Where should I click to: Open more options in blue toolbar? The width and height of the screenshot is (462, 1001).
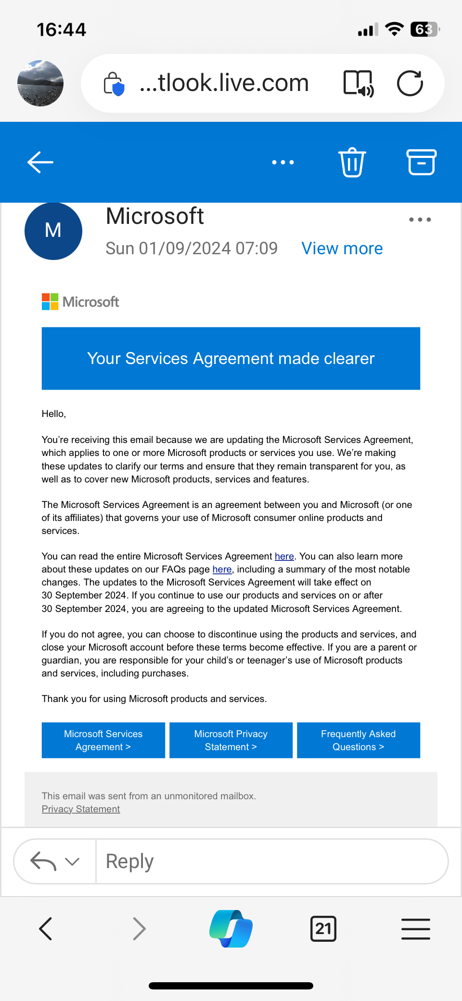click(x=283, y=162)
